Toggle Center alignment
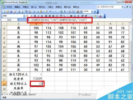The width and height of the screenshot is (133, 100). pos(50,16)
